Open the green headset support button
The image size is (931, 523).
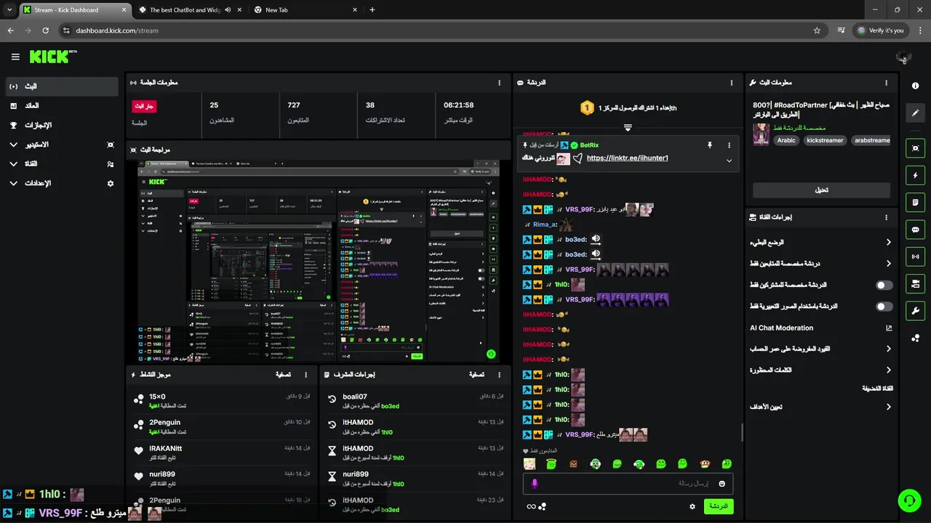(909, 500)
